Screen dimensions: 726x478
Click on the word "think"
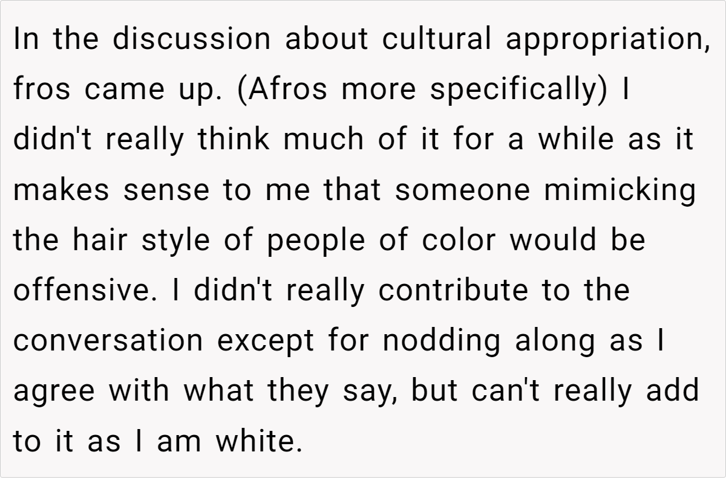pos(233,141)
